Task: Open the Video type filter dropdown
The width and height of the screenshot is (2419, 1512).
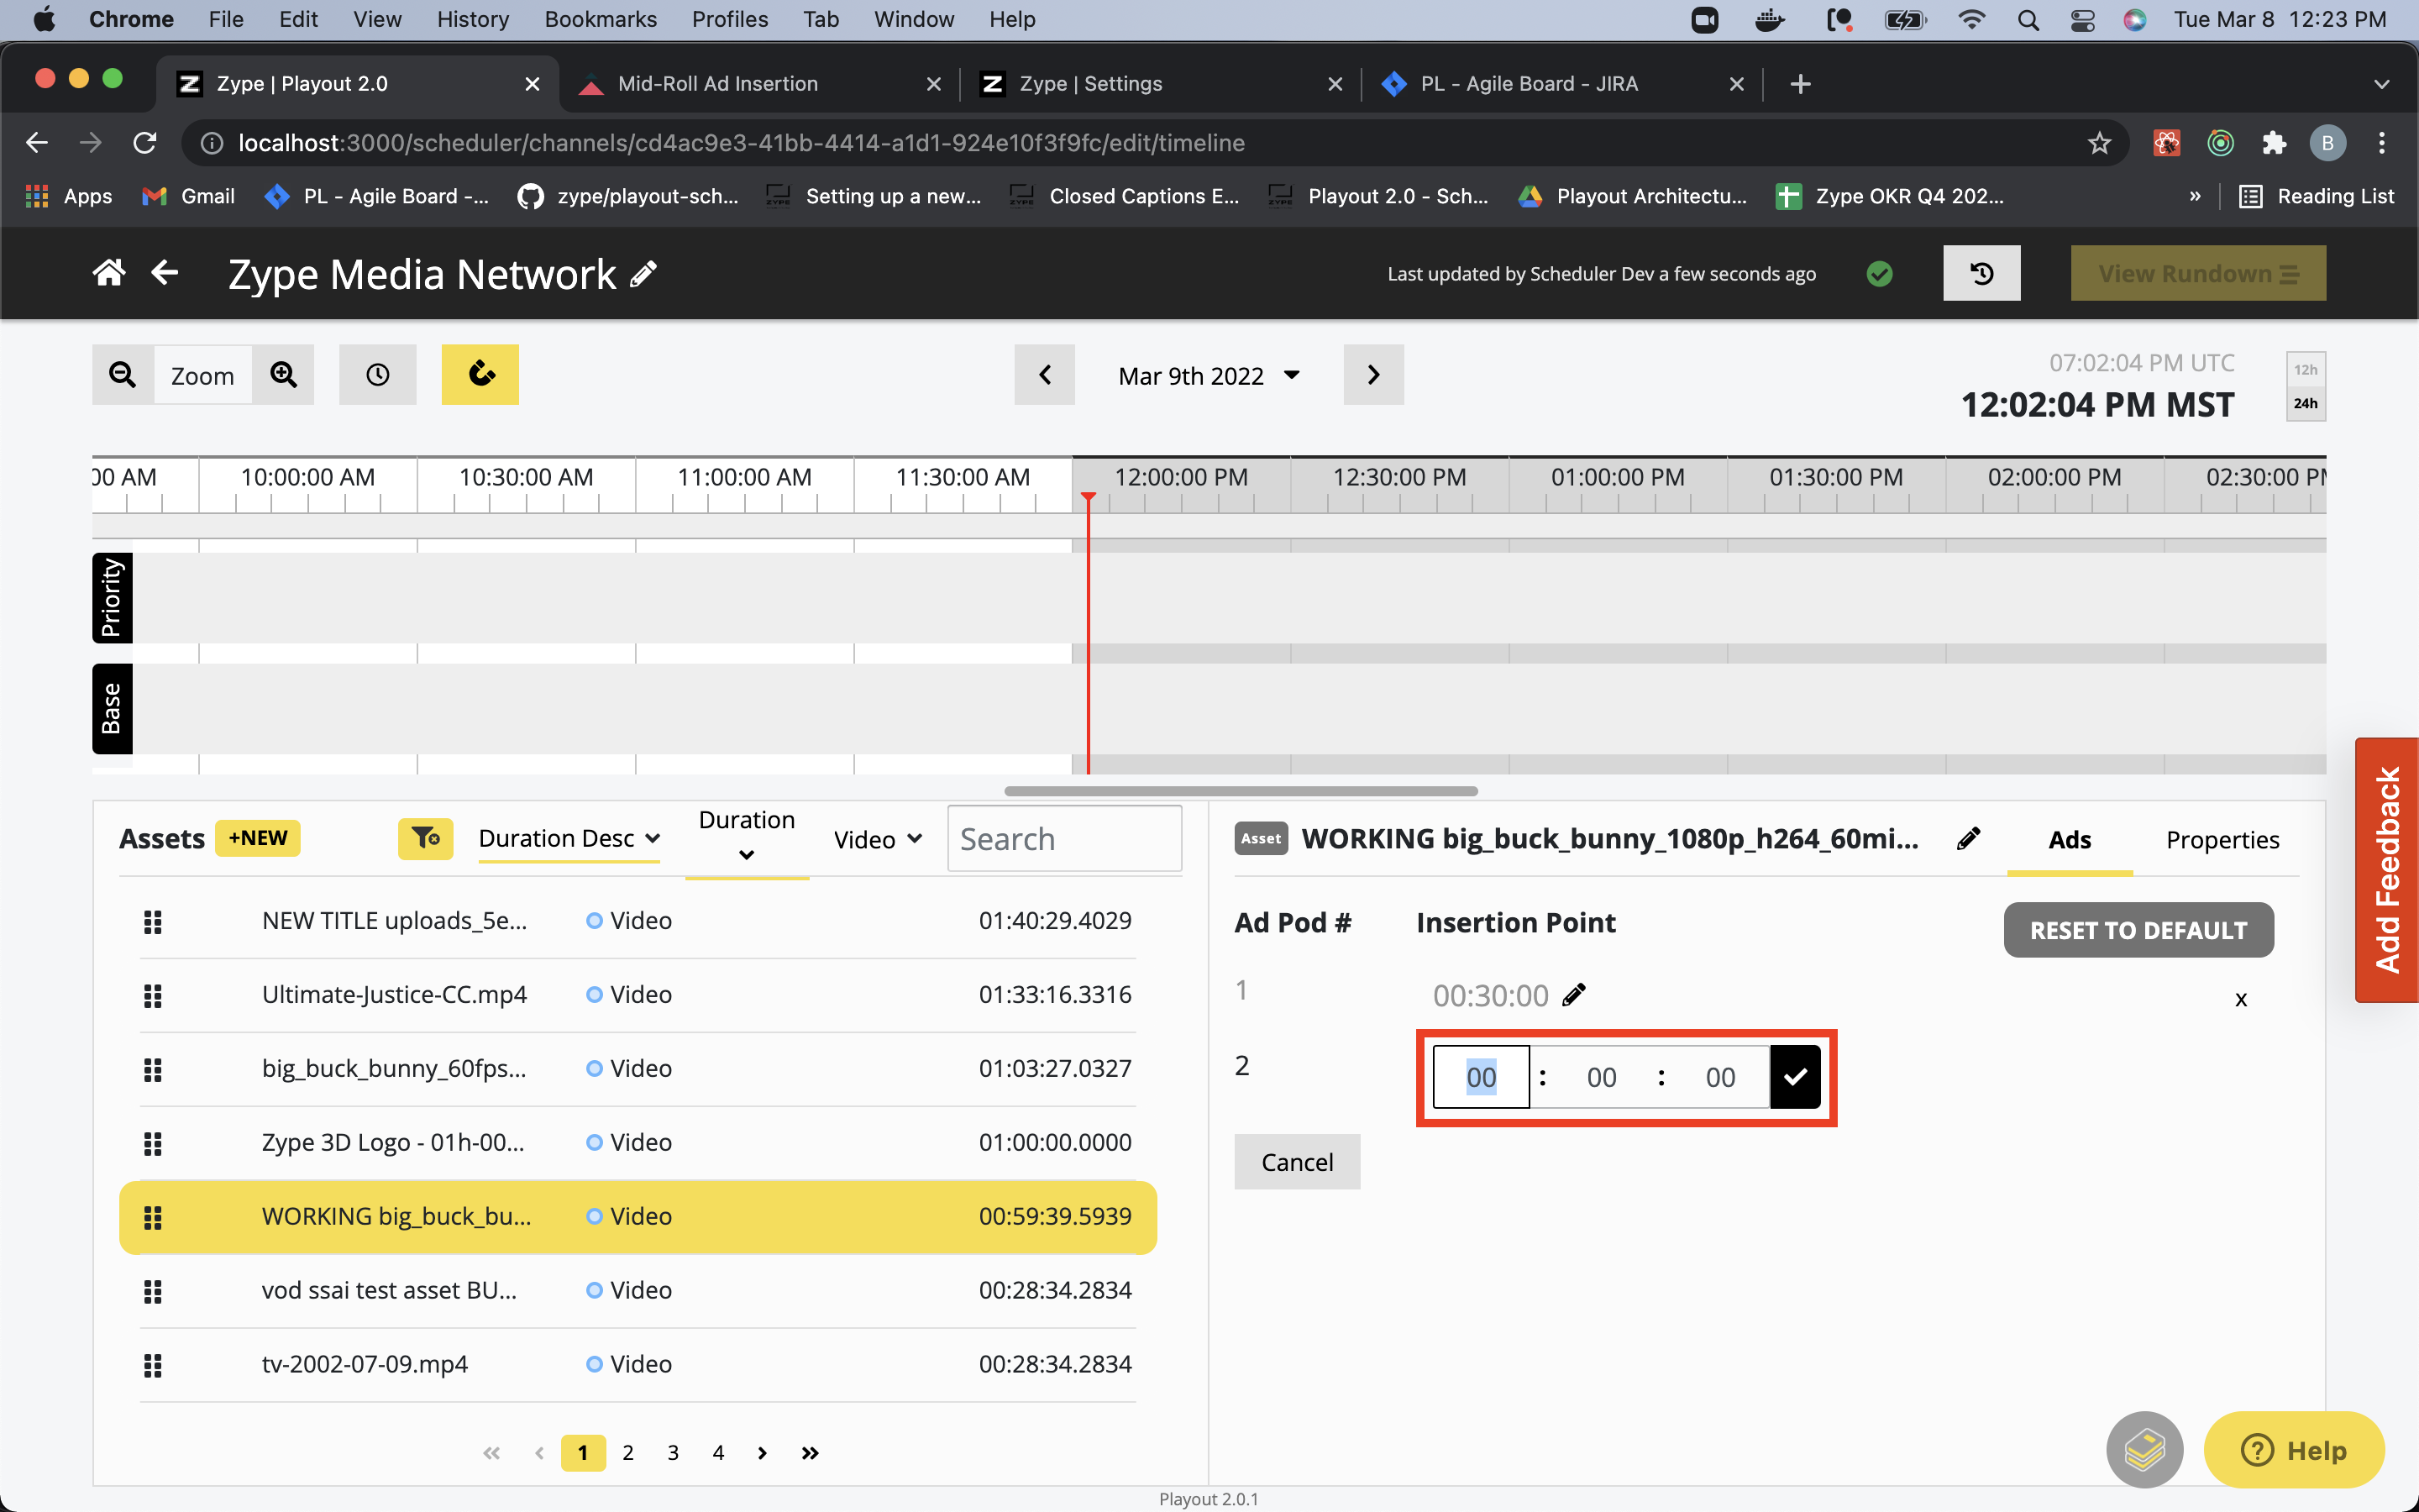Action: click(x=878, y=840)
